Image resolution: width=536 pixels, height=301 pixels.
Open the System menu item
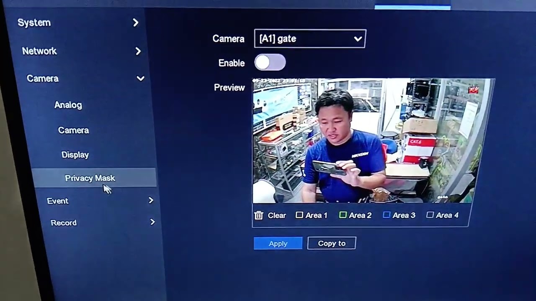34,23
